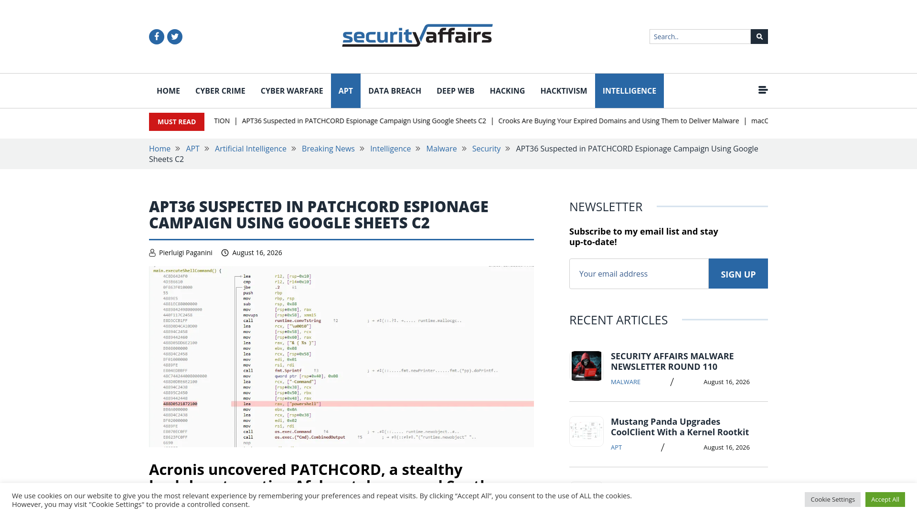Click Accept All cookies button

885,499
